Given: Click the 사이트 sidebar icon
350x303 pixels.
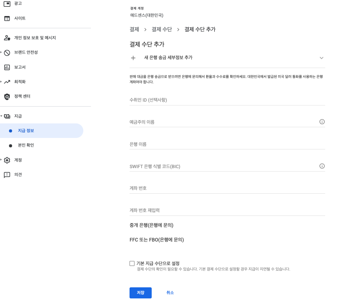Looking at the screenshot, I should pos(7,18).
